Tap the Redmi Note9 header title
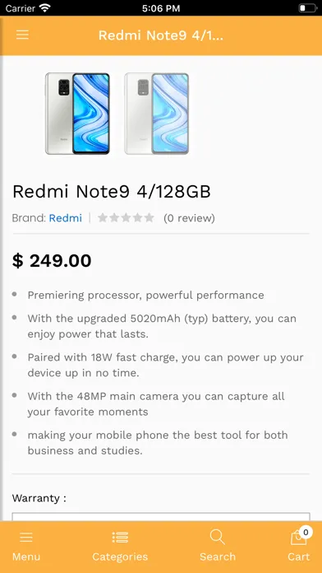Image resolution: width=322 pixels, height=573 pixels. pyautogui.click(x=161, y=35)
